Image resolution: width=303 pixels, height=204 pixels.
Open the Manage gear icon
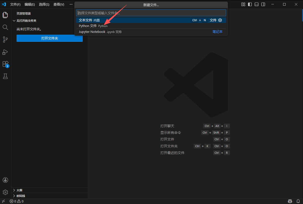(5, 192)
